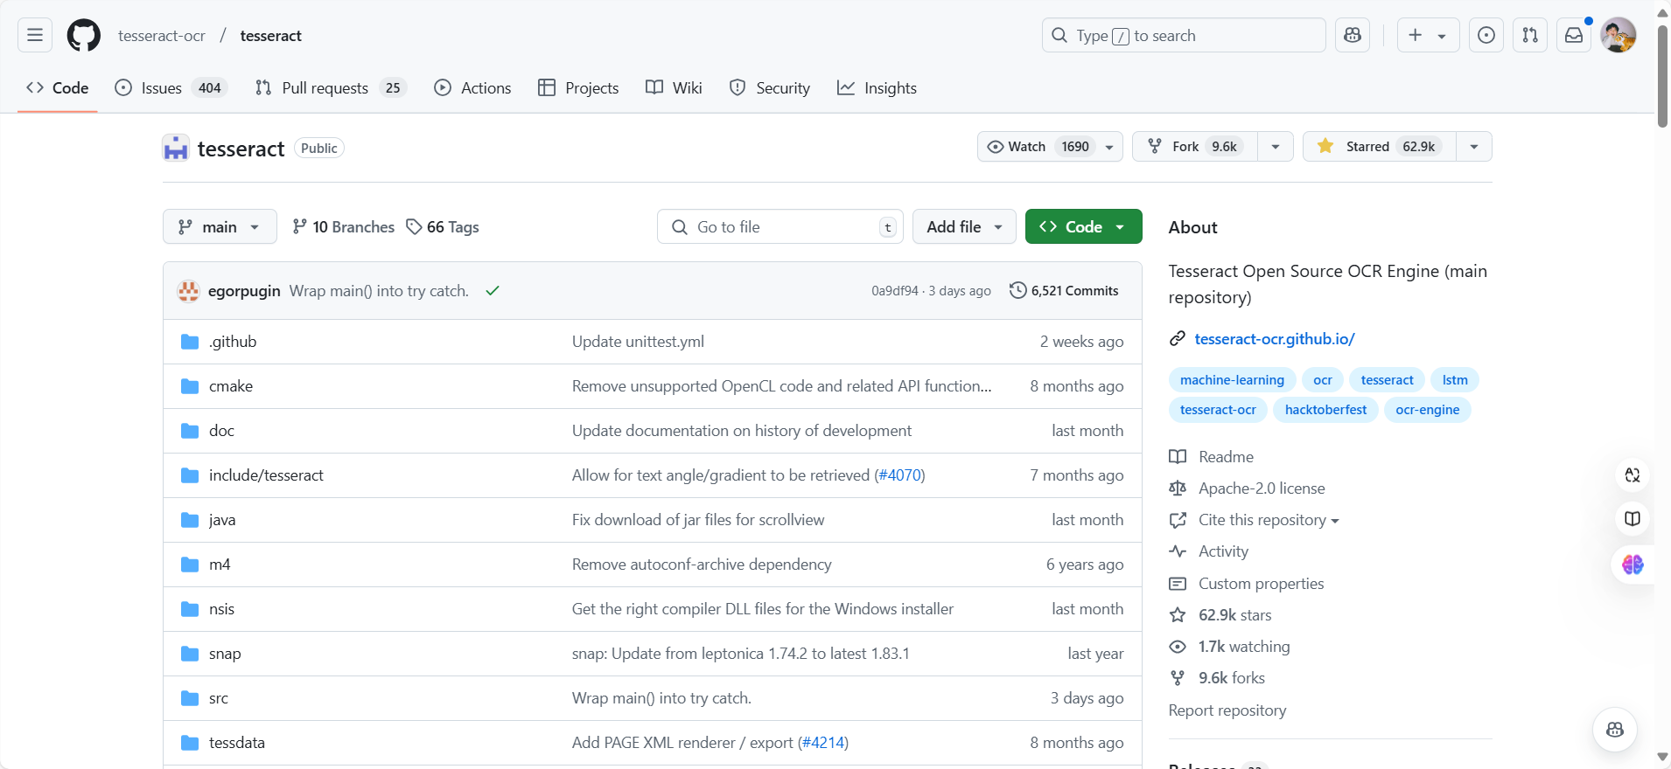Open the issues icon in header
The image size is (1671, 769).
click(x=1486, y=35)
